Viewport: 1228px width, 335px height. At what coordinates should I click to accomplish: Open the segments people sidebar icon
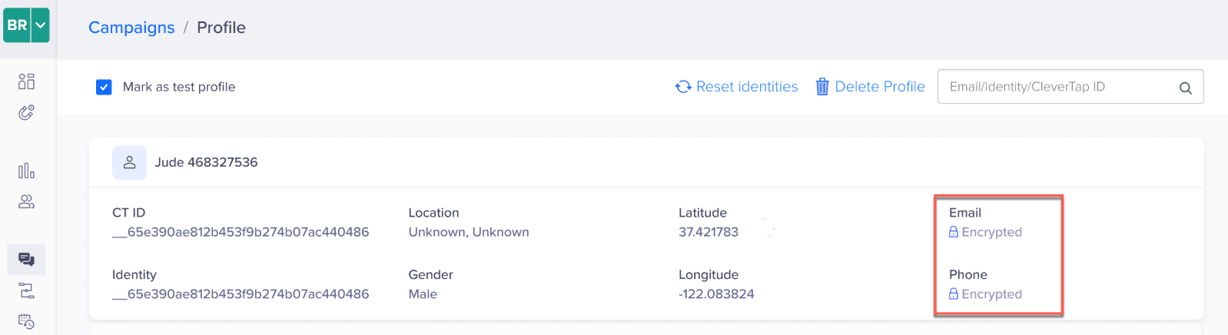26,202
